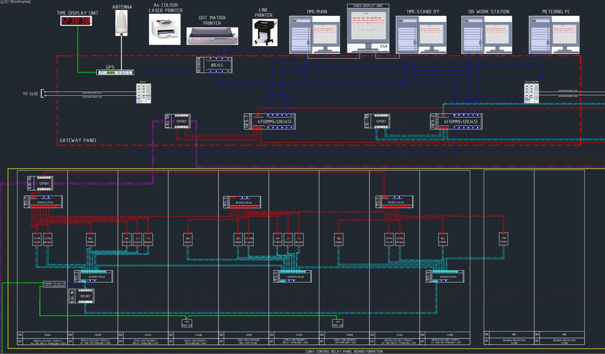Viewport: 605px width, 354px height.
Task: Pick the DR Work Station computer
Action: pos(487,35)
